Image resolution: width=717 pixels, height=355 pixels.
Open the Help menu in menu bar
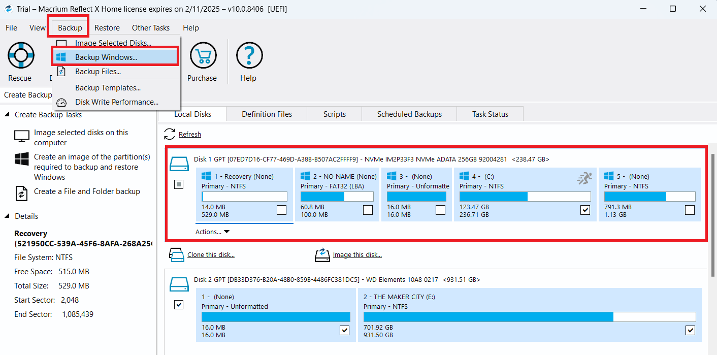click(x=191, y=28)
